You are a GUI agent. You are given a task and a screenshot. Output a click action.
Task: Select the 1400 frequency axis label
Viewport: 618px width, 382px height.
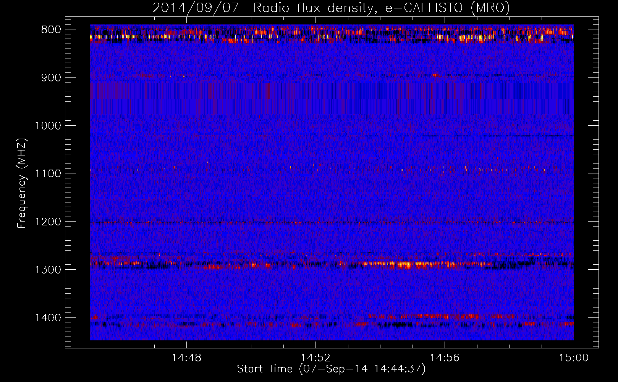[x=48, y=318]
